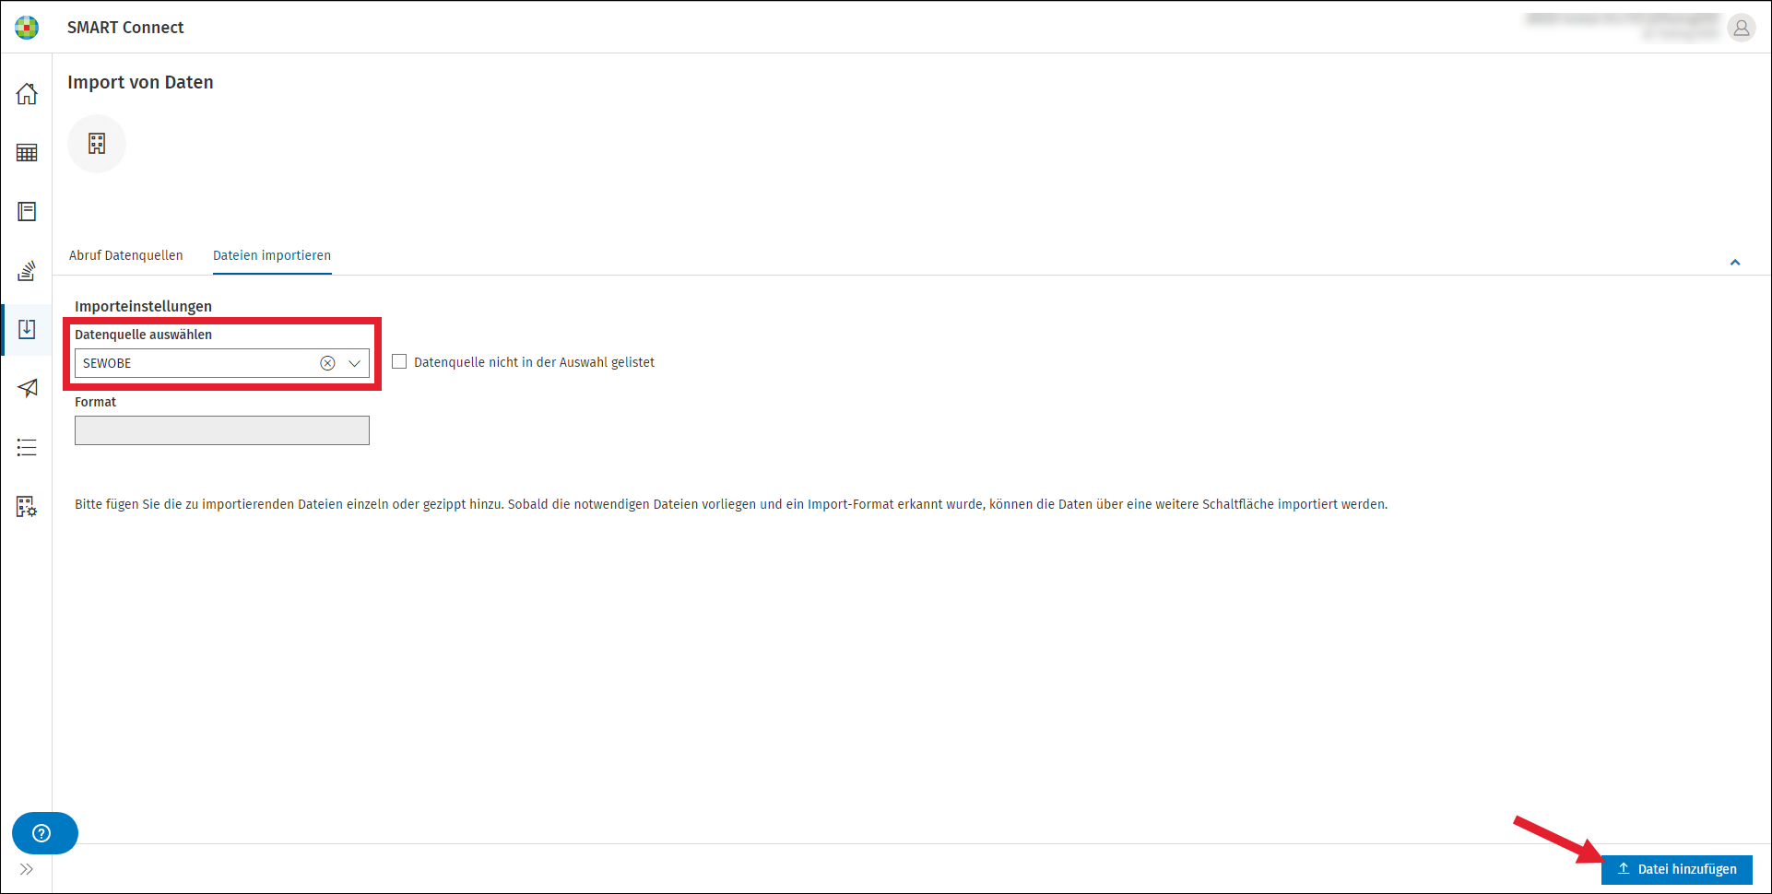Click the SMART Connect logo icon
This screenshot has height=894, width=1772.
[x=27, y=28]
